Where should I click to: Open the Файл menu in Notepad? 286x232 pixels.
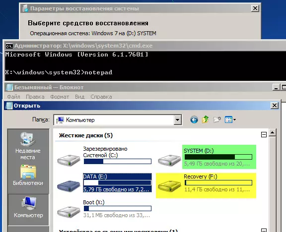13,97
